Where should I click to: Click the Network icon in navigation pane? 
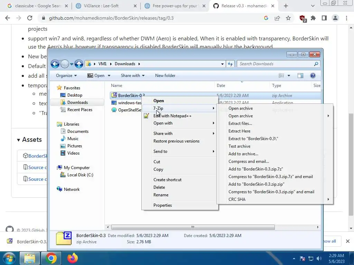tap(59, 189)
